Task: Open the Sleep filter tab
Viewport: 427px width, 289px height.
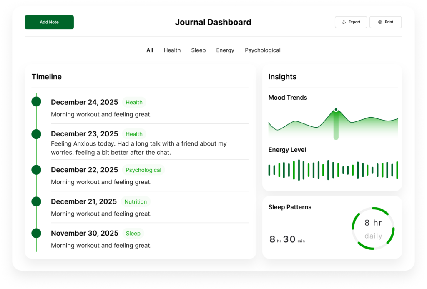Action: [198, 50]
